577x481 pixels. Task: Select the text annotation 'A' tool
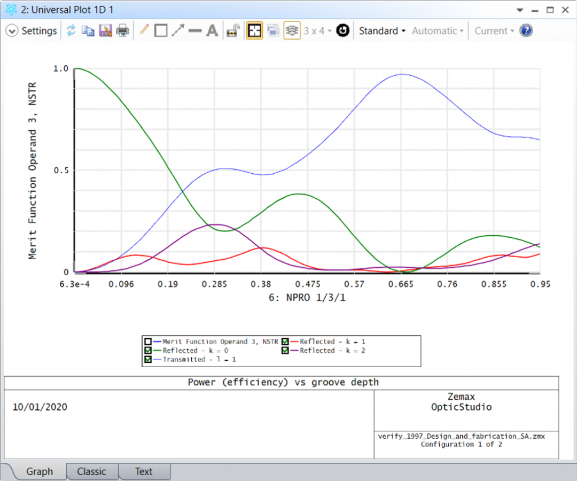(x=212, y=31)
